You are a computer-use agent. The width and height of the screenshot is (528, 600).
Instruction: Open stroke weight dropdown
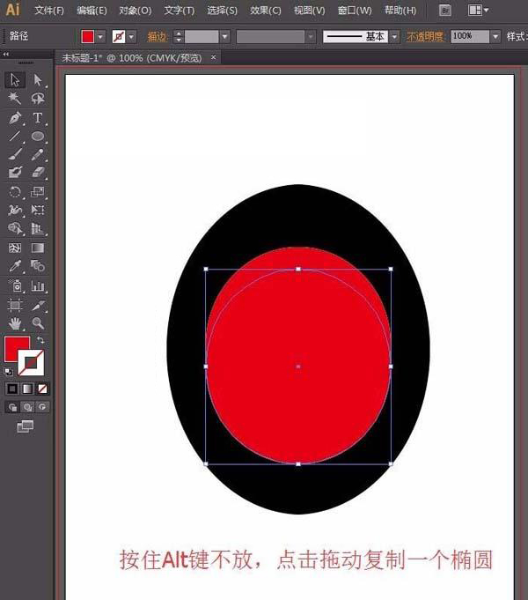[224, 37]
